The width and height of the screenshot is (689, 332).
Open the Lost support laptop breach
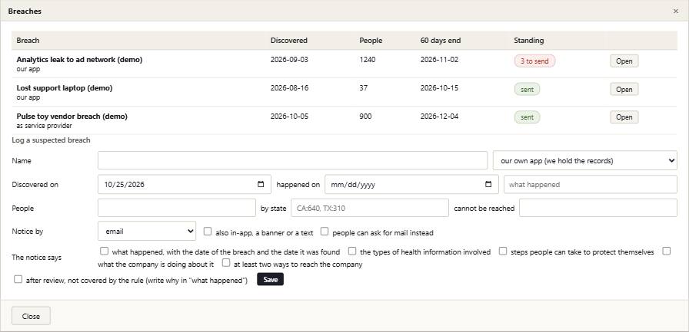coord(624,90)
